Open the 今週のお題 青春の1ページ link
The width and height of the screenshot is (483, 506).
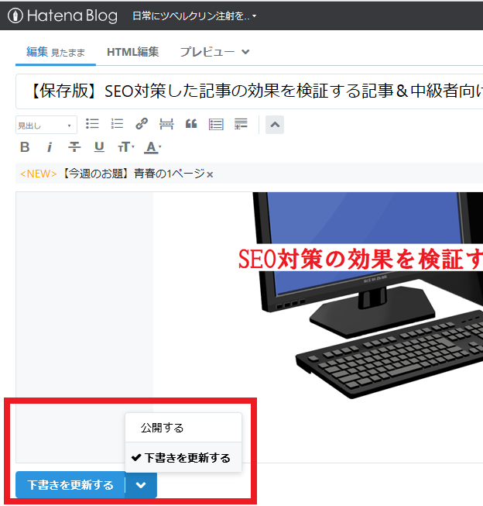132,174
